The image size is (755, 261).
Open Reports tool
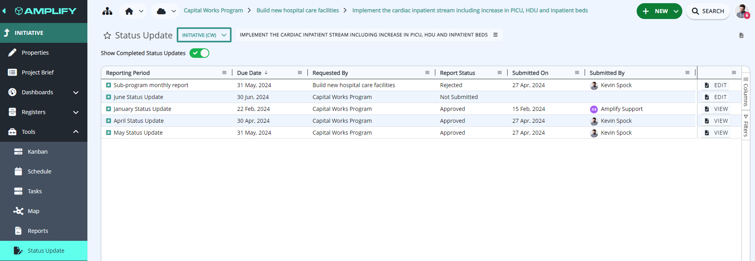pyautogui.click(x=44, y=231)
